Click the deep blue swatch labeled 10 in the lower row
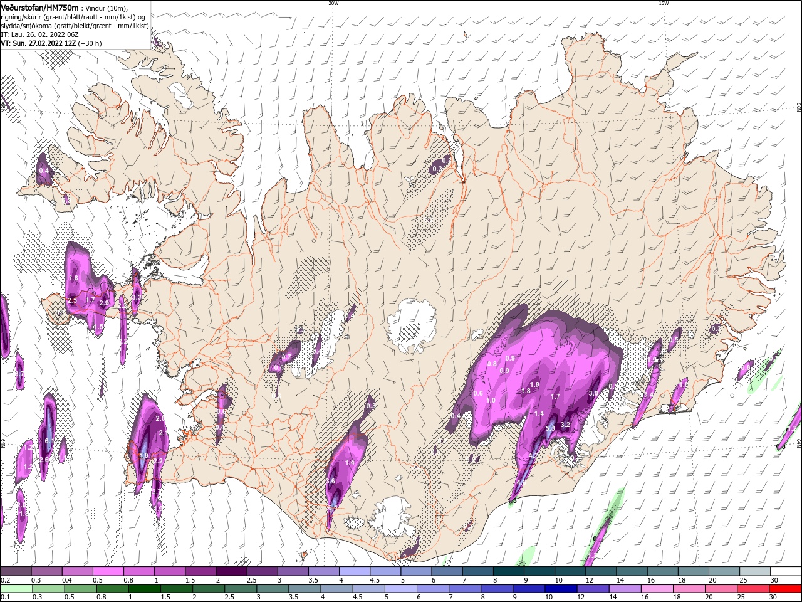Screen dimensions: 802x602 pyautogui.click(x=560, y=589)
